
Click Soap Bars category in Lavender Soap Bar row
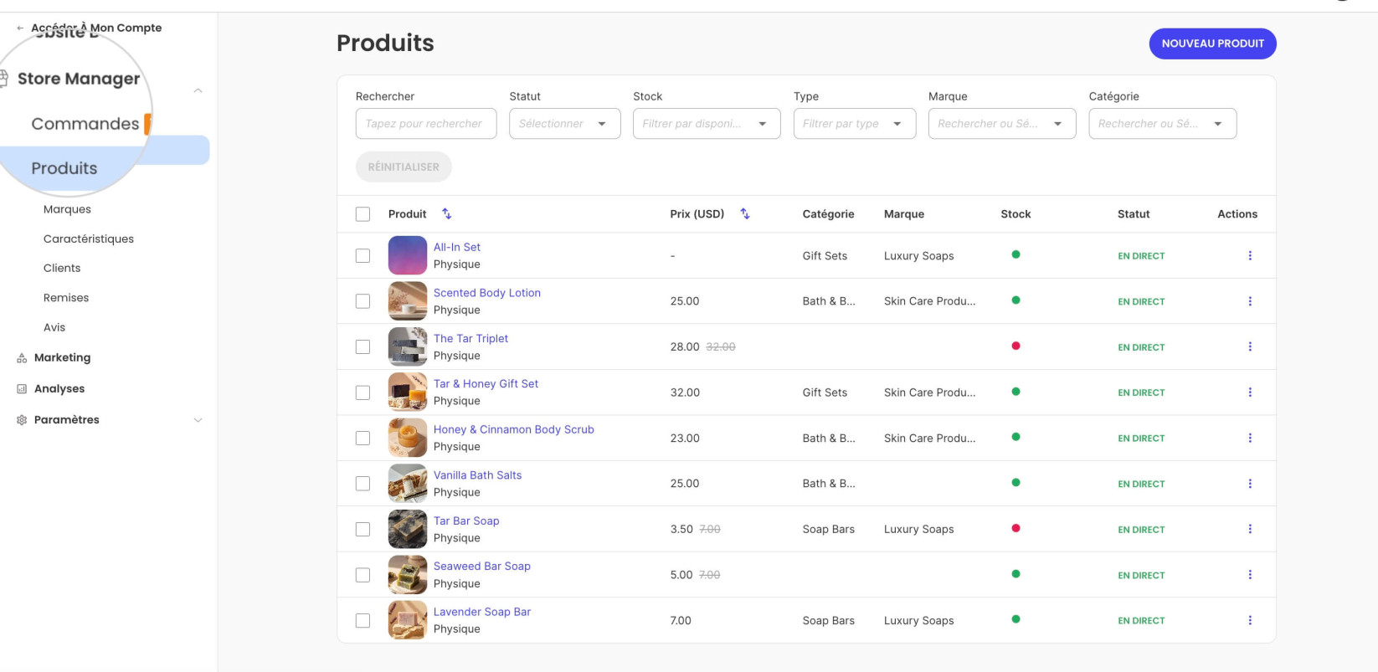[829, 620]
